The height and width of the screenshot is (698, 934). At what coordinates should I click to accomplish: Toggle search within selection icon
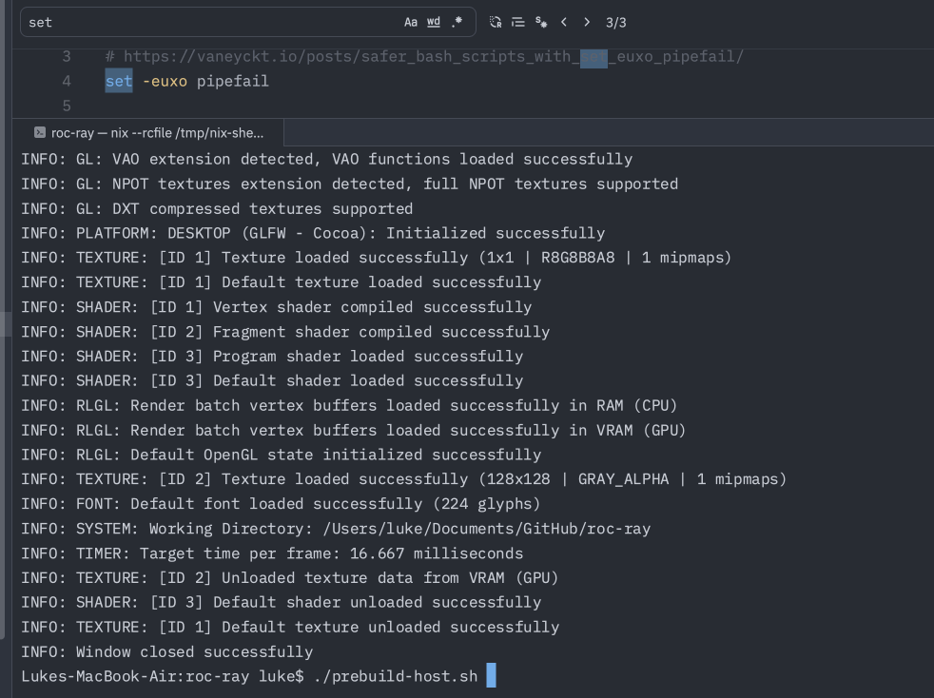pyautogui.click(x=518, y=22)
